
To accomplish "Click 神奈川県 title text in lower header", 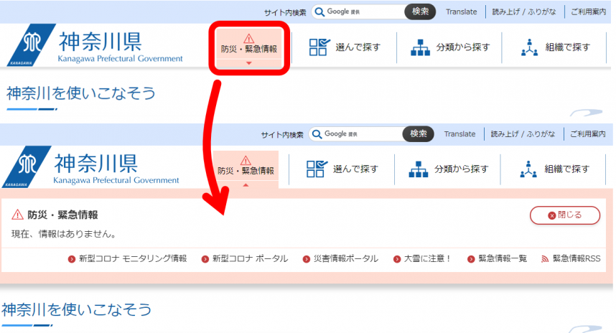I will 96,164.
